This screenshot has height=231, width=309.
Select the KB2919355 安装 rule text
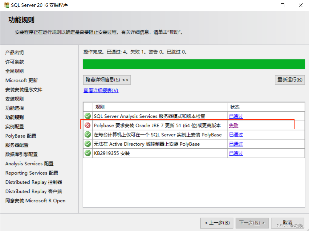pos(112,153)
